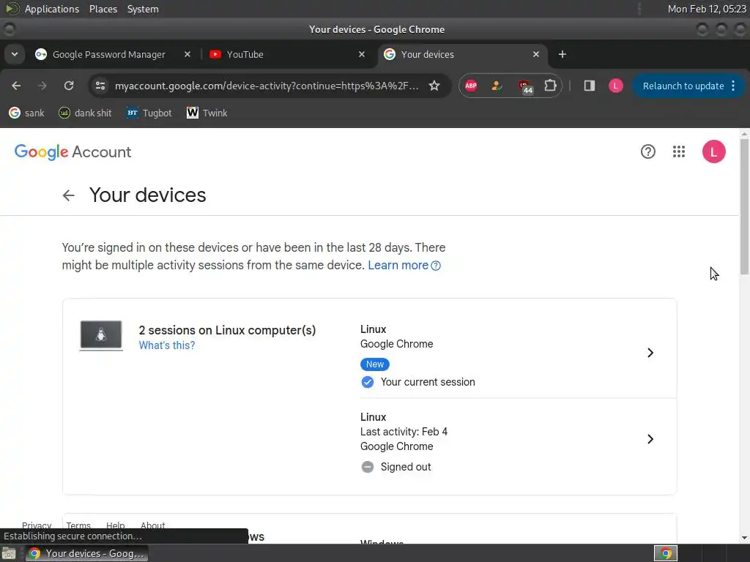
Task: Open the tab search dropdown arrow
Action: pyautogui.click(x=15, y=54)
